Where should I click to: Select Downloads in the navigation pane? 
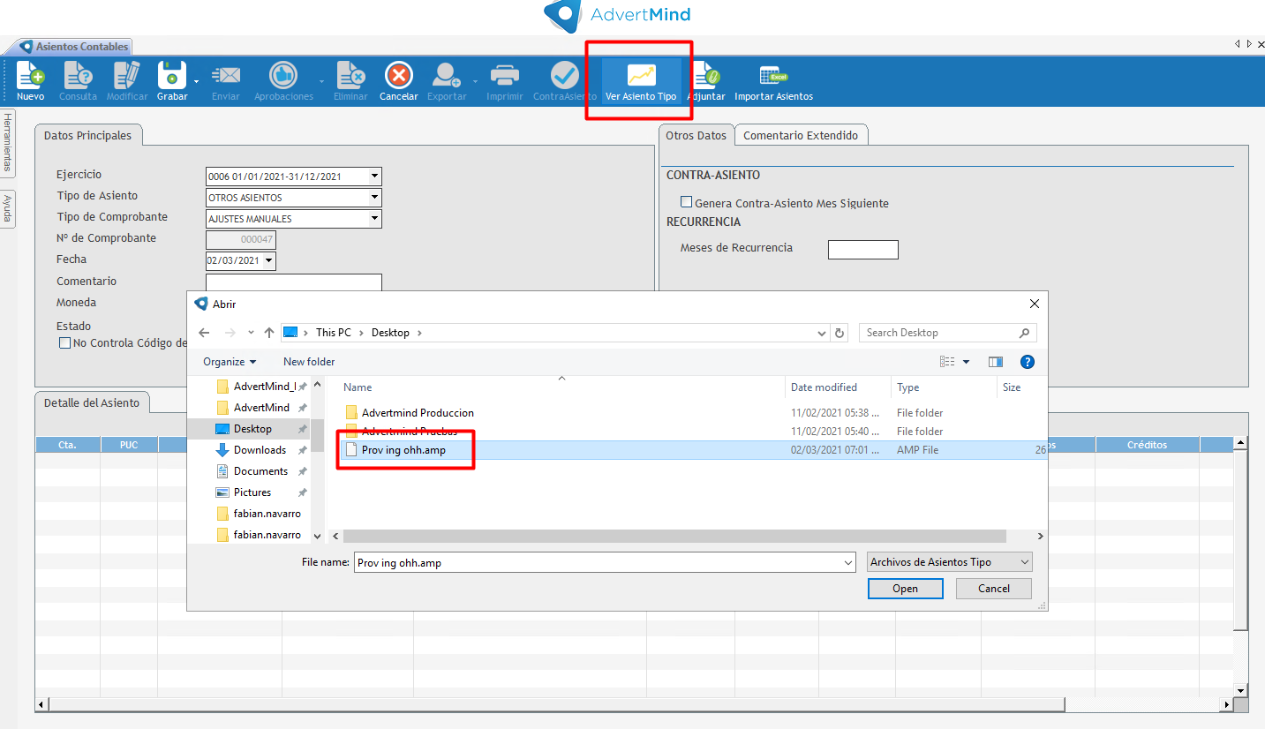click(260, 450)
